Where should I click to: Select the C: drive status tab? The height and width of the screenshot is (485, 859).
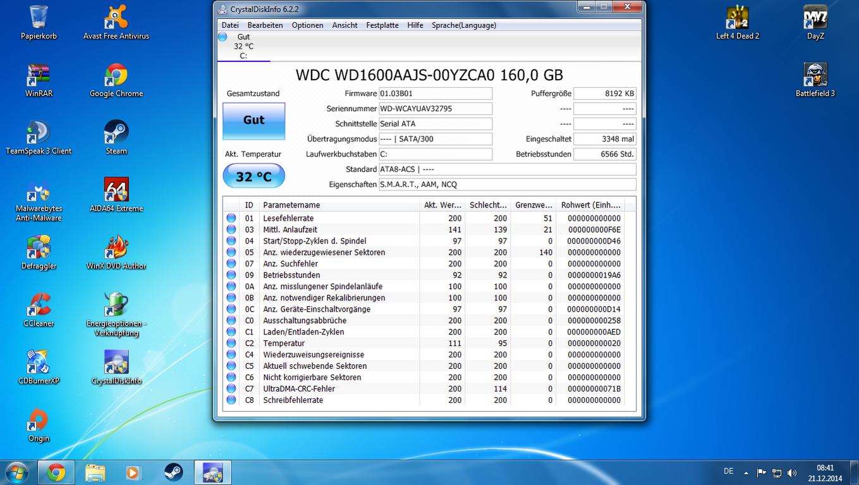tap(243, 46)
